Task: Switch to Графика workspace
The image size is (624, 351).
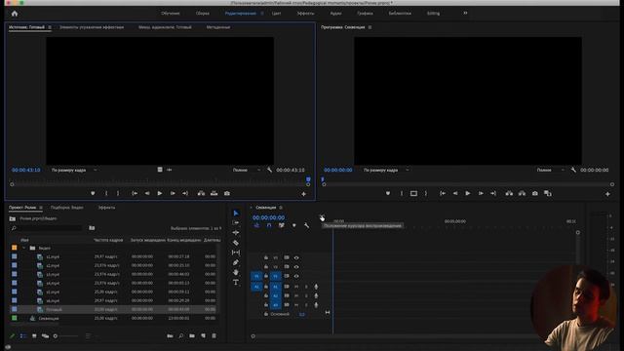Action: click(x=365, y=14)
